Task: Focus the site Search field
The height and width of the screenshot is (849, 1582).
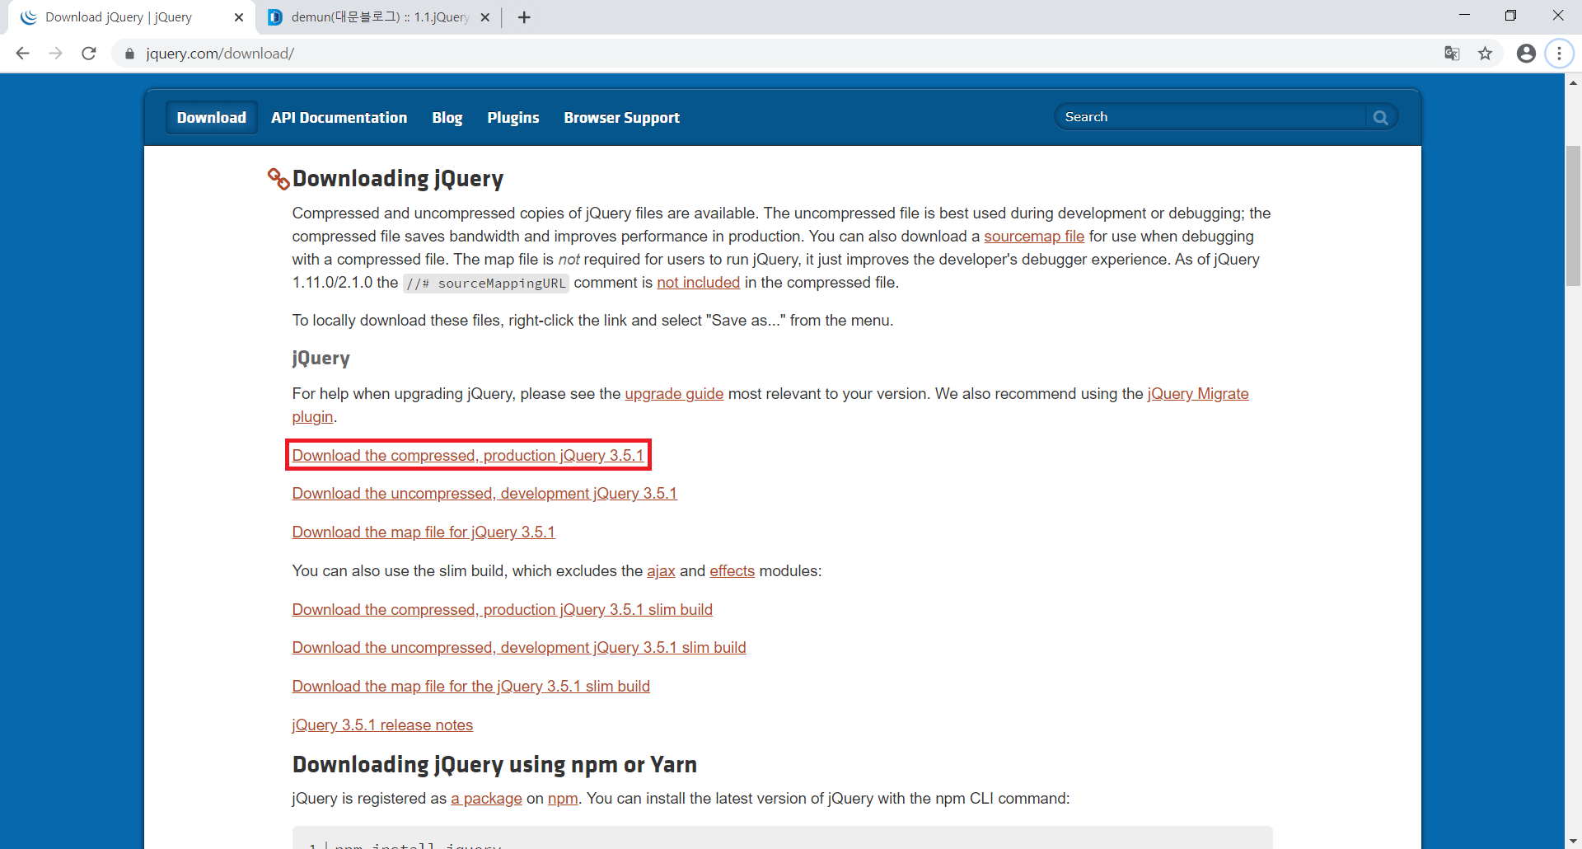Action: pyautogui.click(x=1211, y=117)
